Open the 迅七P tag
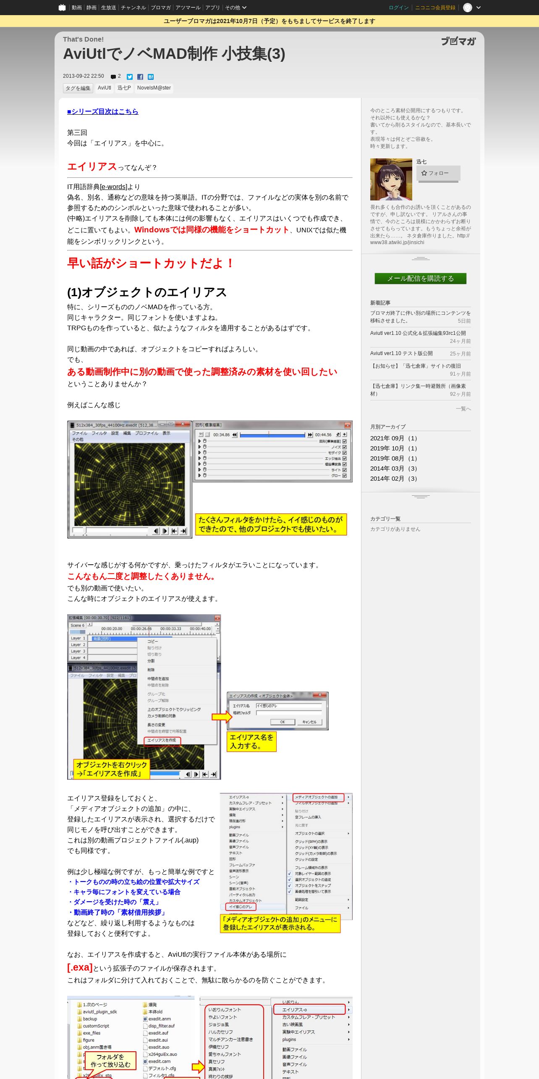This screenshot has height=1079, width=539. [x=124, y=88]
